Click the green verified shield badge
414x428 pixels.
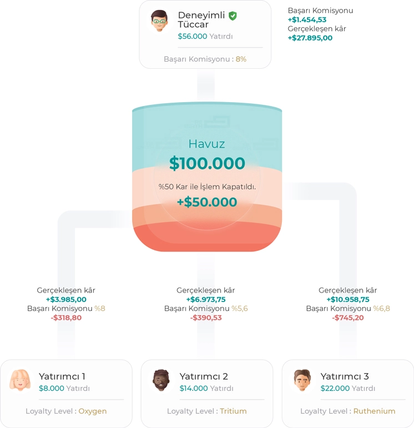[x=233, y=16]
